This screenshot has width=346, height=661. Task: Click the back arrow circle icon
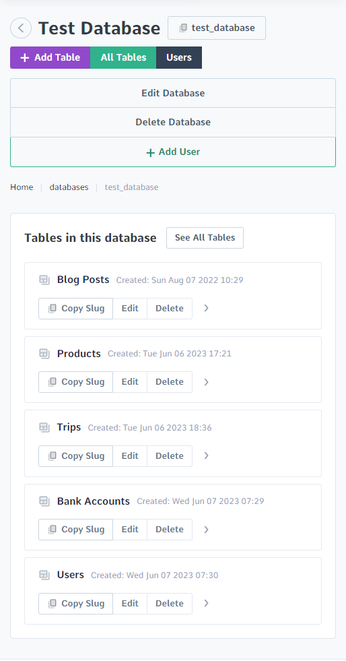21,28
